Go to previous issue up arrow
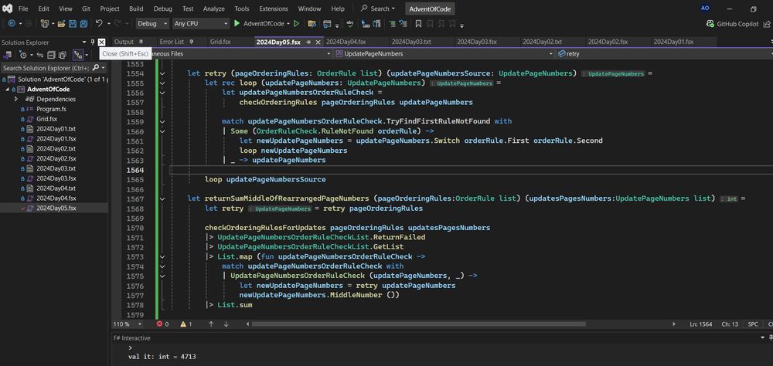Viewport: 773px width, 366px height. tap(211, 324)
